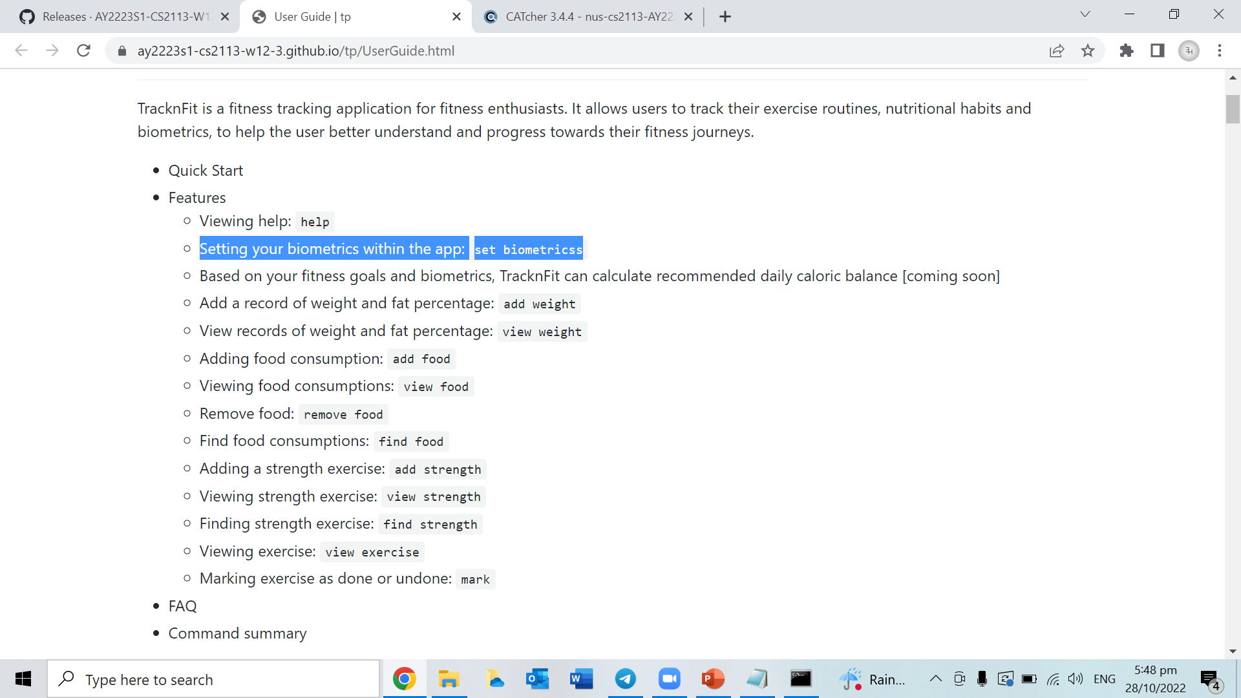Click the Windows search box

(213, 679)
